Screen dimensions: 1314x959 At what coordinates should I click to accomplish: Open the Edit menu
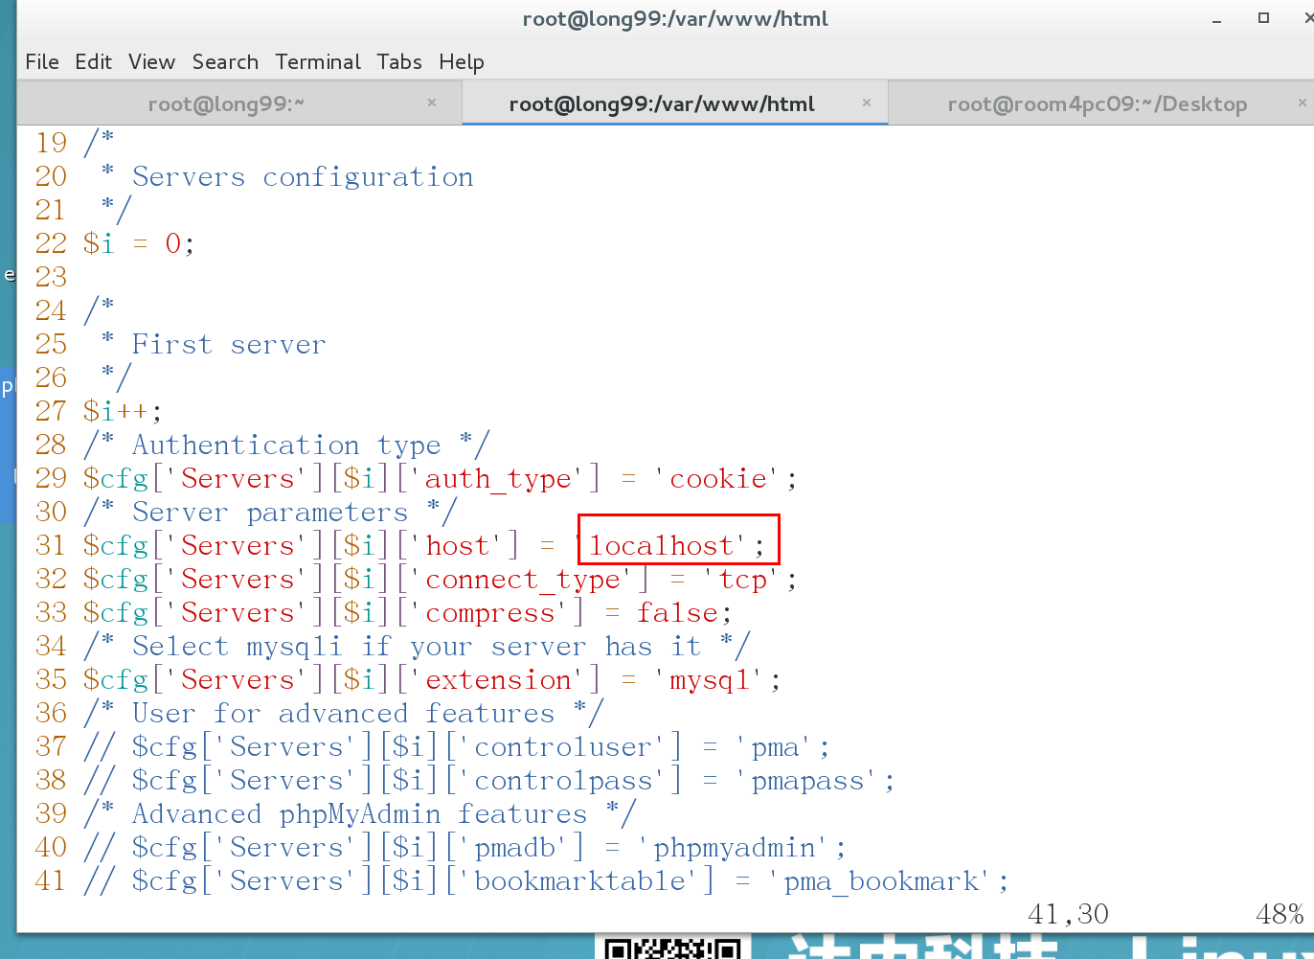(x=93, y=61)
